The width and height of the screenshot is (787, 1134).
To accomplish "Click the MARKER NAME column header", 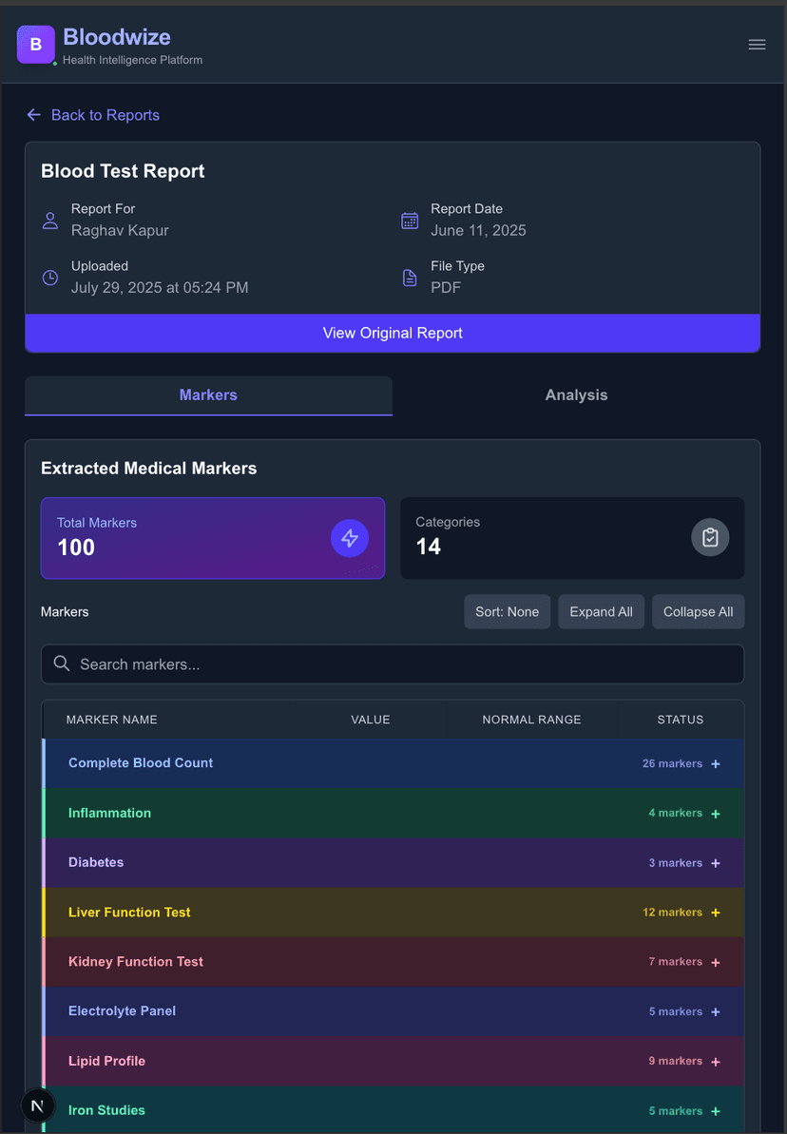I will [x=111, y=720].
